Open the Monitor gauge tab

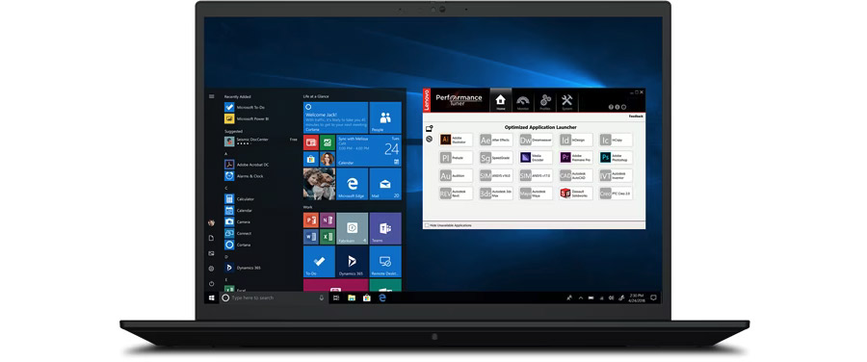[522, 101]
